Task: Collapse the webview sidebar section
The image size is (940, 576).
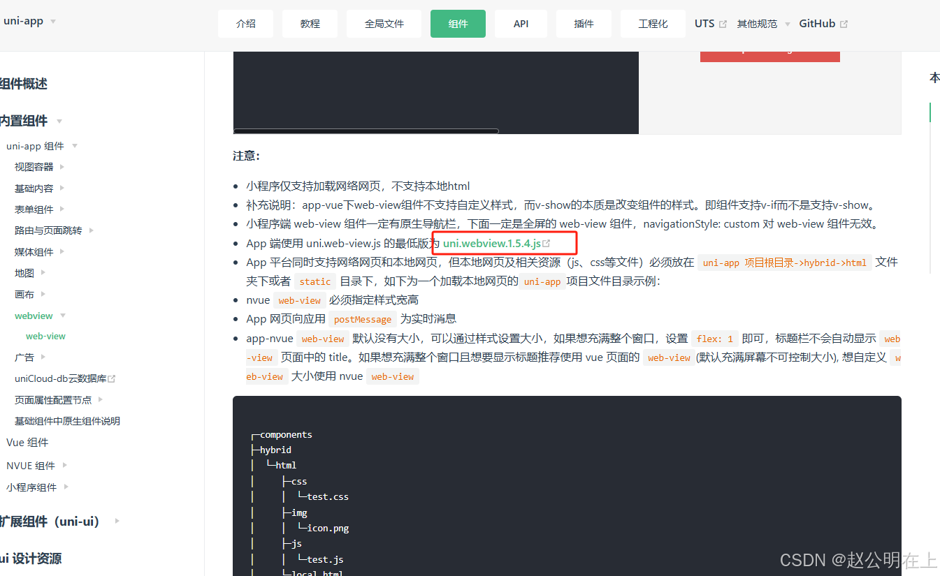Action: click(x=62, y=315)
